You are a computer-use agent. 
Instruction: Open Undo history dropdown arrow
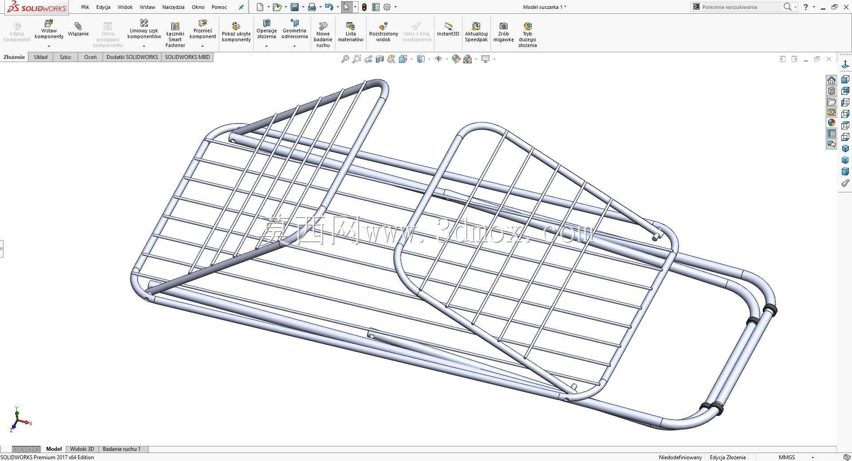[338, 7]
